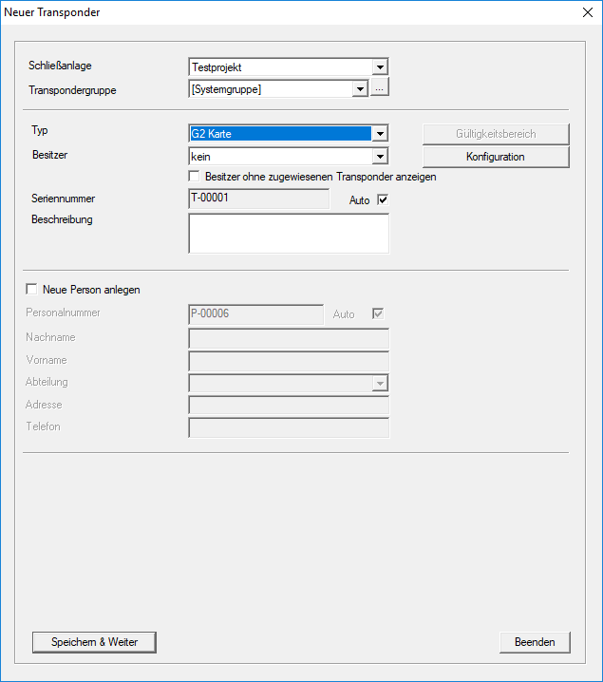Open the Typ dropdown showing G2 Karte
Image resolution: width=603 pixels, height=682 pixels.
pyautogui.click(x=380, y=134)
